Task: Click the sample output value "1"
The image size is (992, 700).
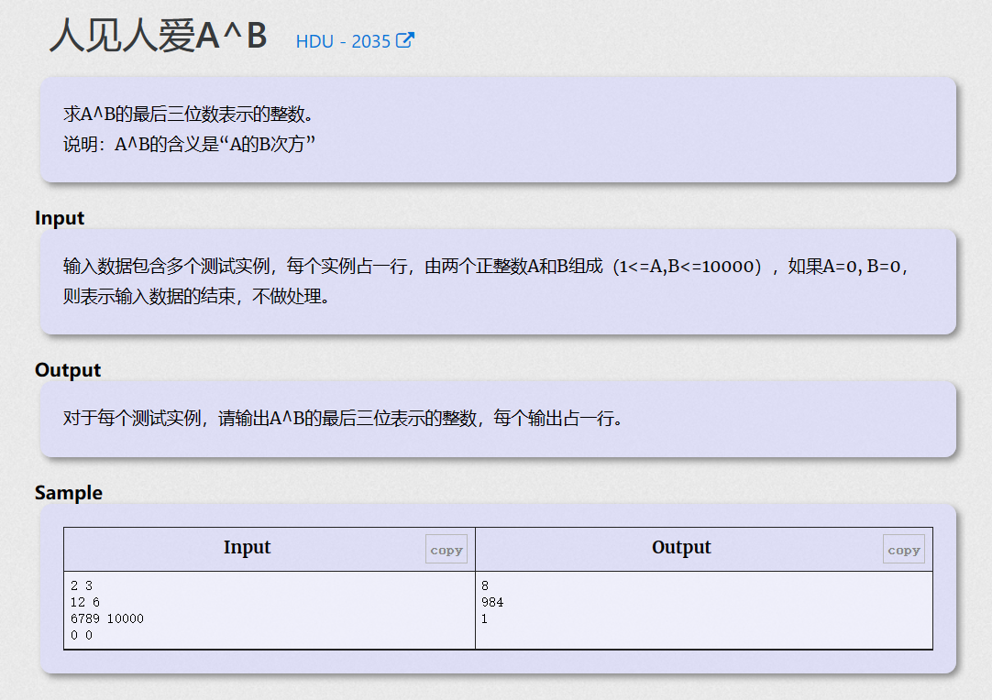Action: point(485,618)
